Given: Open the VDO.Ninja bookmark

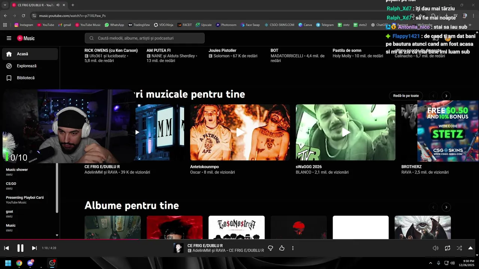Looking at the screenshot, I should pyautogui.click(x=164, y=25).
